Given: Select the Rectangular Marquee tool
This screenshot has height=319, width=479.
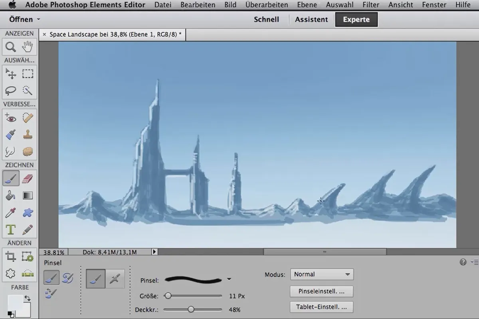Looking at the screenshot, I should pyautogui.click(x=28, y=74).
